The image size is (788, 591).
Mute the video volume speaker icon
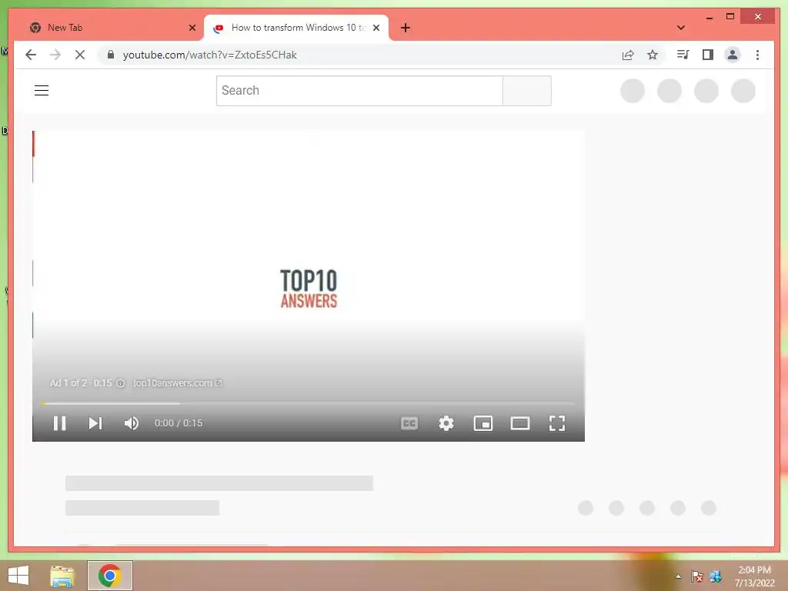click(x=131, y=423)
